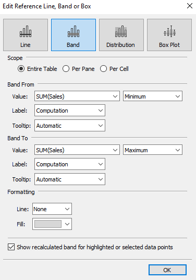Open Band From SUM(Sales) value dropdown
Screen dimensions: 196x280
tap(77, 96)
